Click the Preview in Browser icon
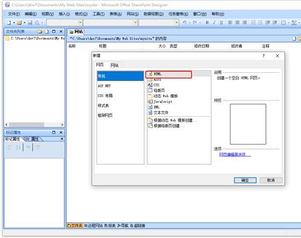 point(37,23)
